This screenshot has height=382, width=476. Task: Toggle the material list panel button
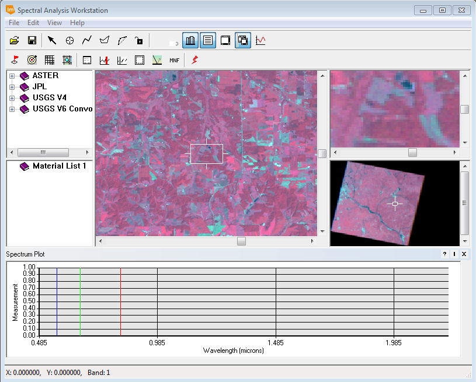[x=208, y=40]
